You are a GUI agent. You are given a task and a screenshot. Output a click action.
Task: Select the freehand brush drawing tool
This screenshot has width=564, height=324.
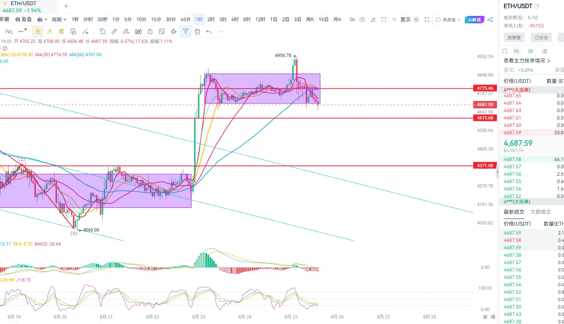[126, 31]
